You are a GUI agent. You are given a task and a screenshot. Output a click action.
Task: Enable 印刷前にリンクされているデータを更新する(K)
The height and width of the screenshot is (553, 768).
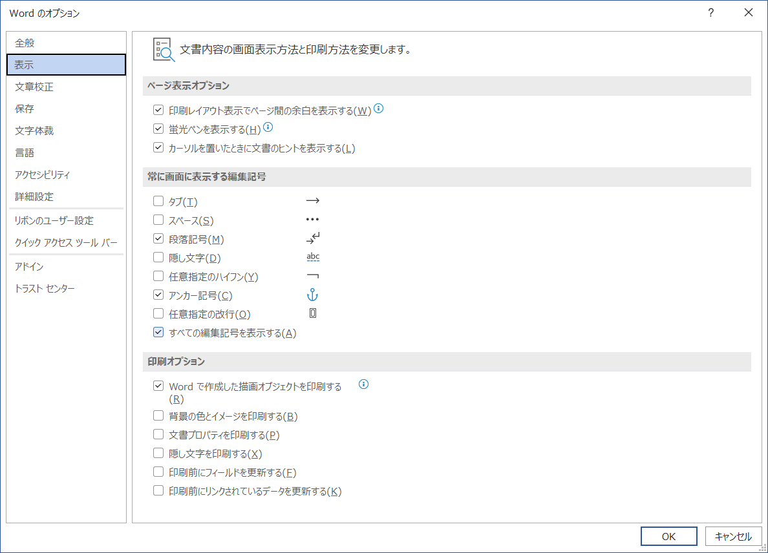click(158, 490)
